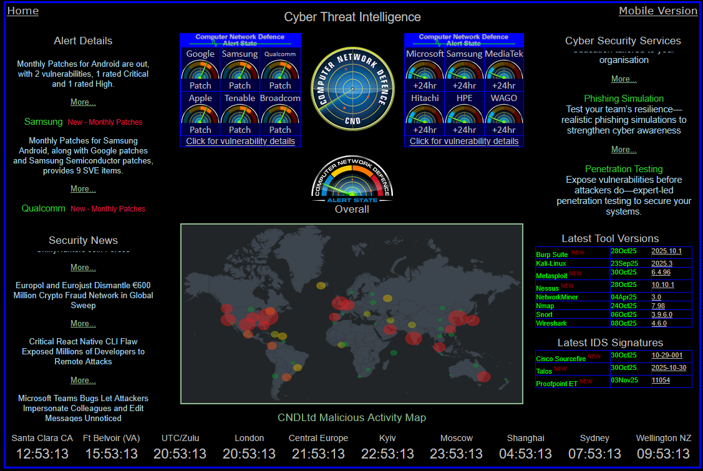Switch to the Mobile Version

pos(657,11)
